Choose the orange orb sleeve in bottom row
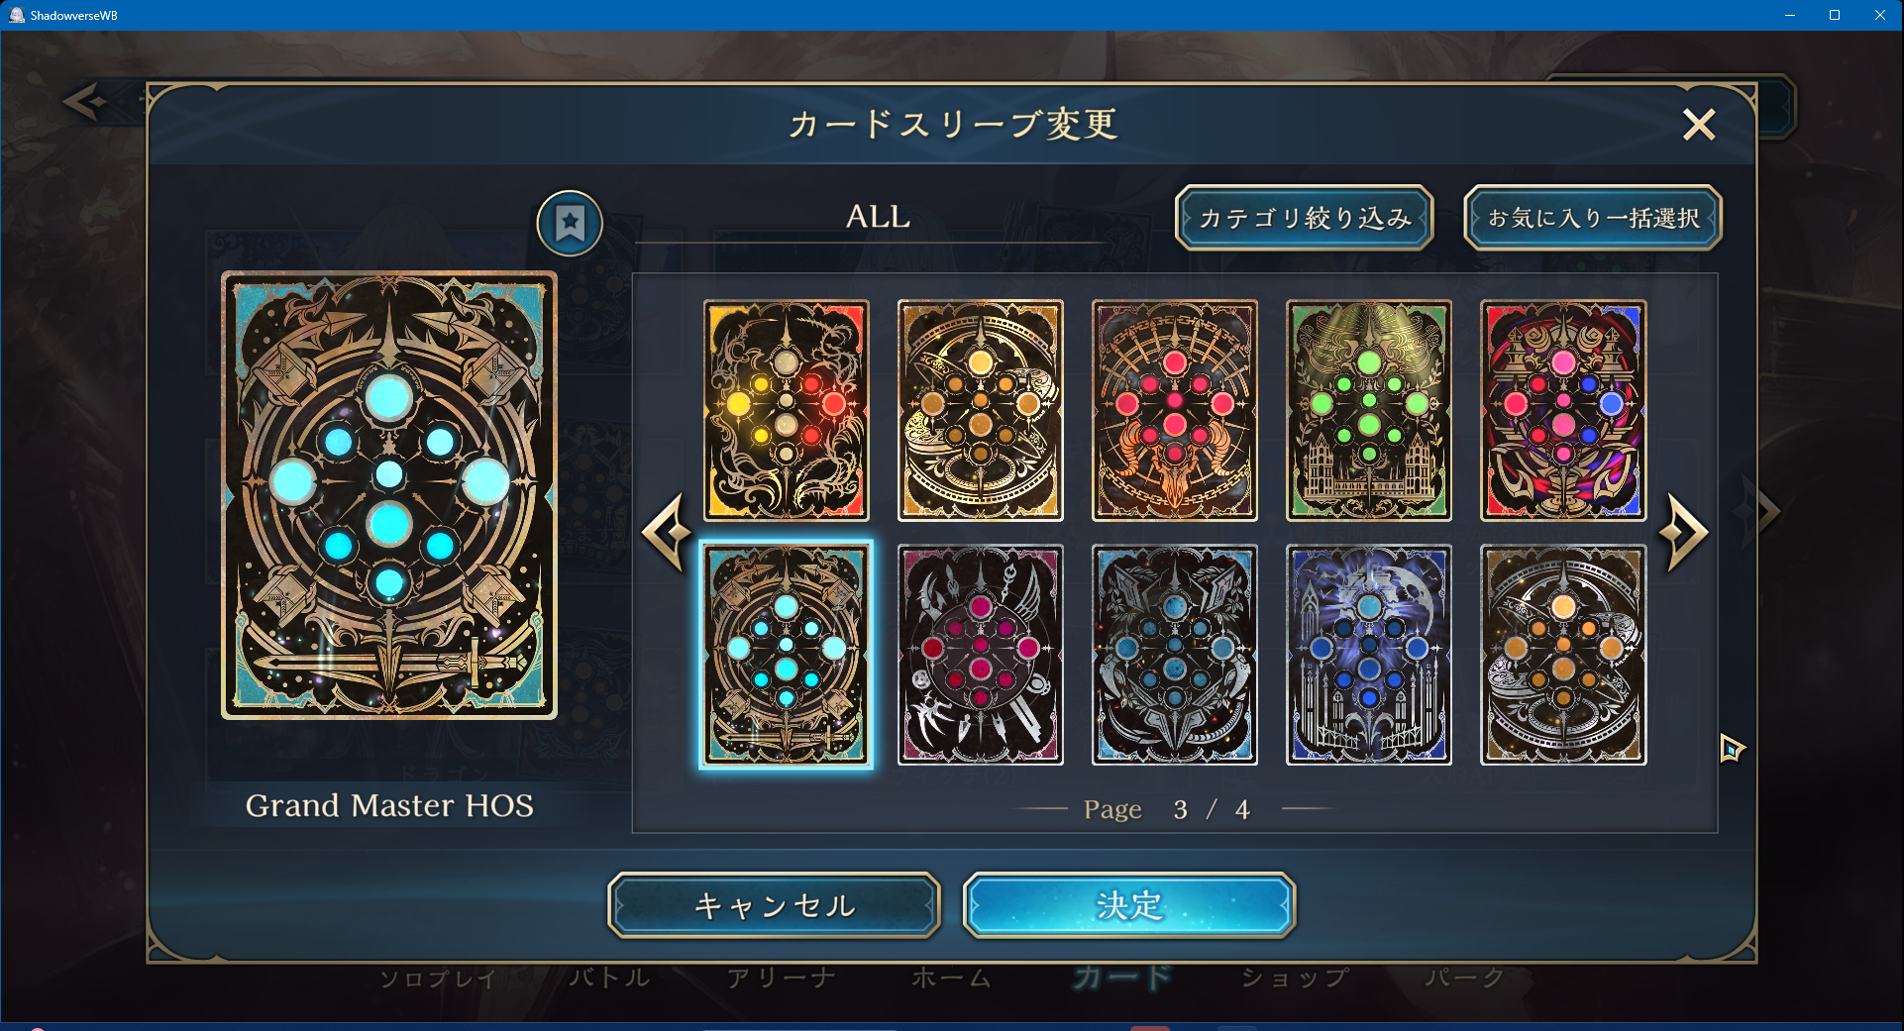The image size is (1904, 1031). coord(1563,655)
